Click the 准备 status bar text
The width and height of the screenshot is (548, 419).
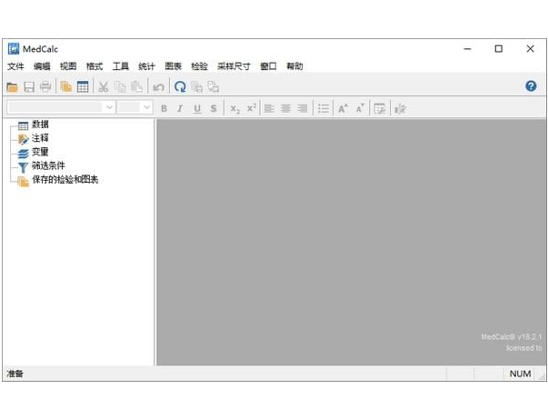tap(15, 374)
